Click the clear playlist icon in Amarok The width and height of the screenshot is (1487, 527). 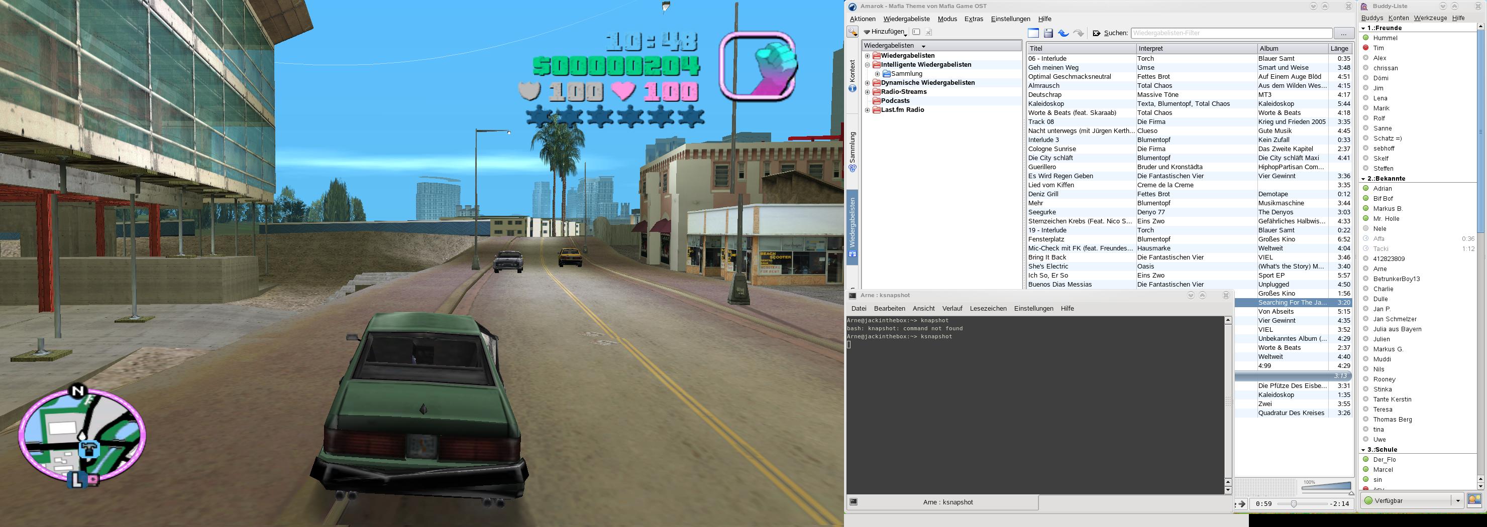coord(1033,33)
